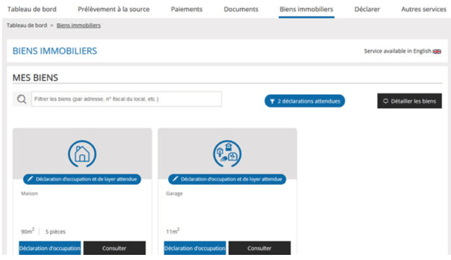The height and width of the screenshot is (260, 451).
Task: Focus the 'Filtrer les biens' search field
Action: pyautogui.click(x=126, y=99)
